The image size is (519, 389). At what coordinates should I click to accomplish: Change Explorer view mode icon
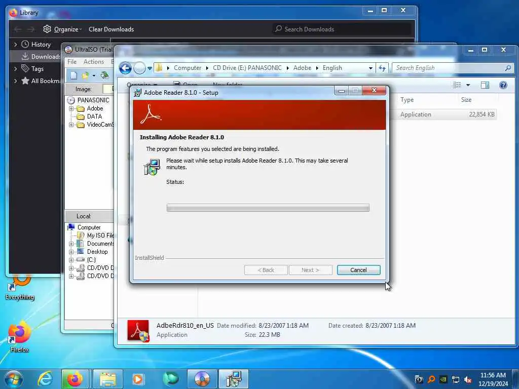pyautogui.click(x=457, y=85)
